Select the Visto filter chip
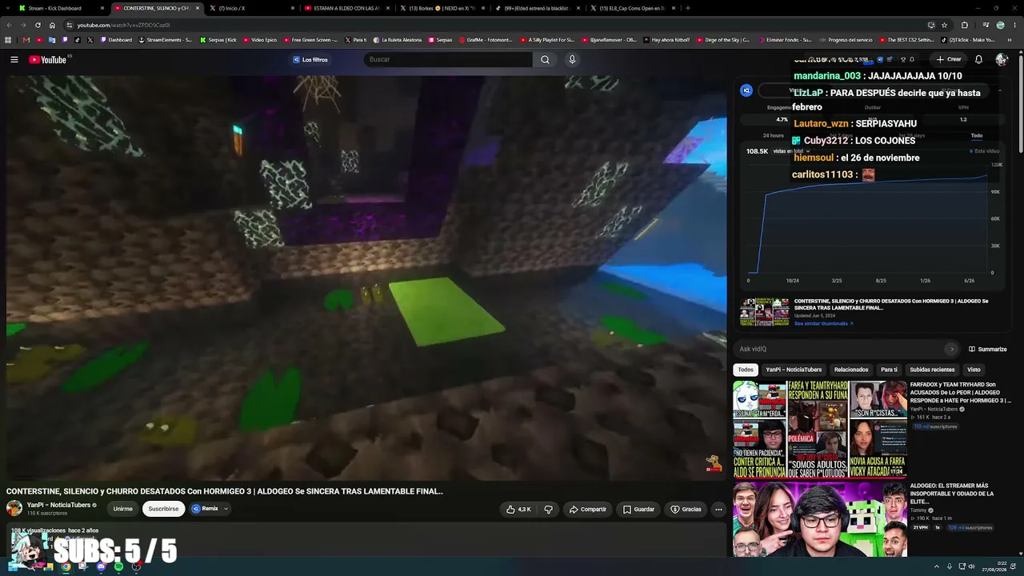Viewport: 1024px width, 576px height. [974, 370]
